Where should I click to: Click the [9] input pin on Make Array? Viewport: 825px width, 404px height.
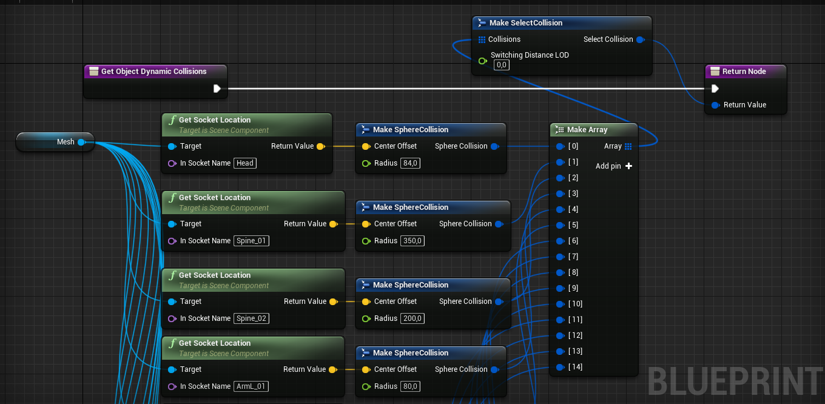click(560, 288)
